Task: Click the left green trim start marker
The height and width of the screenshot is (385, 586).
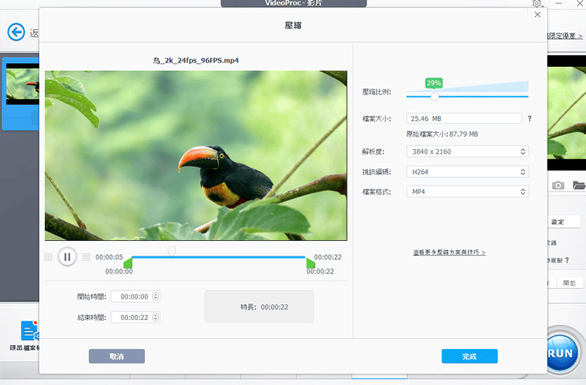Action: pos(128,263)
